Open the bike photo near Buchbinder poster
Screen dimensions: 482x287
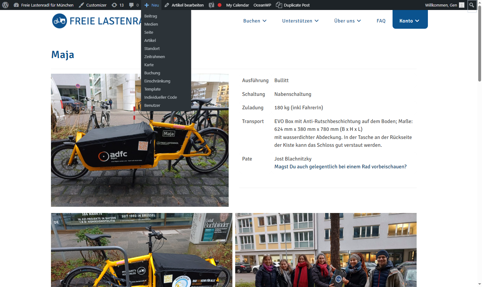click(142, 250)
